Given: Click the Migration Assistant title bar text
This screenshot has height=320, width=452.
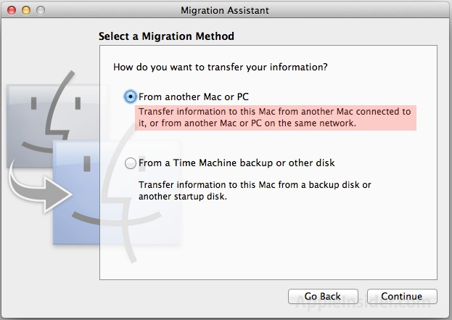Looking at the screenshot, I should pyautogui.click(x=225, y=10).
